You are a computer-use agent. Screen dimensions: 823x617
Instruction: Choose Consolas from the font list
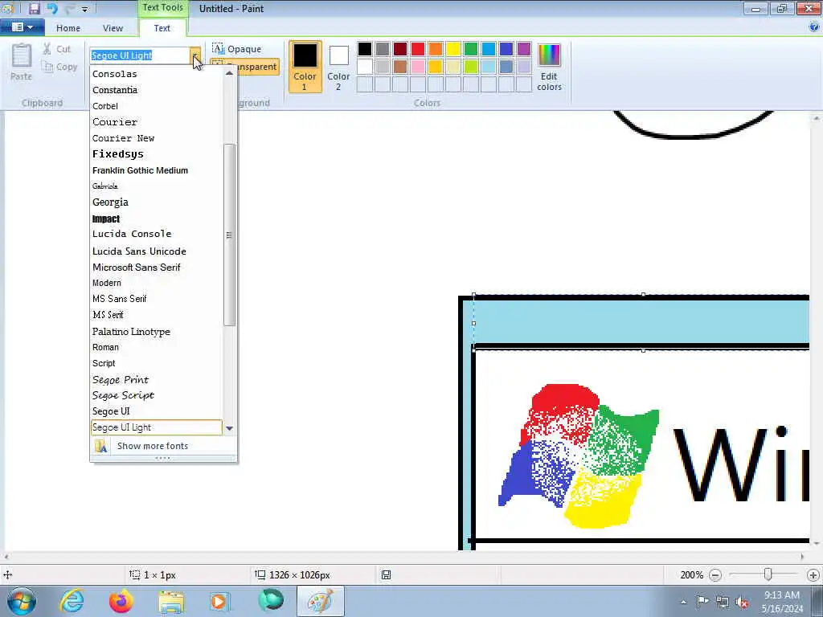tap(157, 74)
